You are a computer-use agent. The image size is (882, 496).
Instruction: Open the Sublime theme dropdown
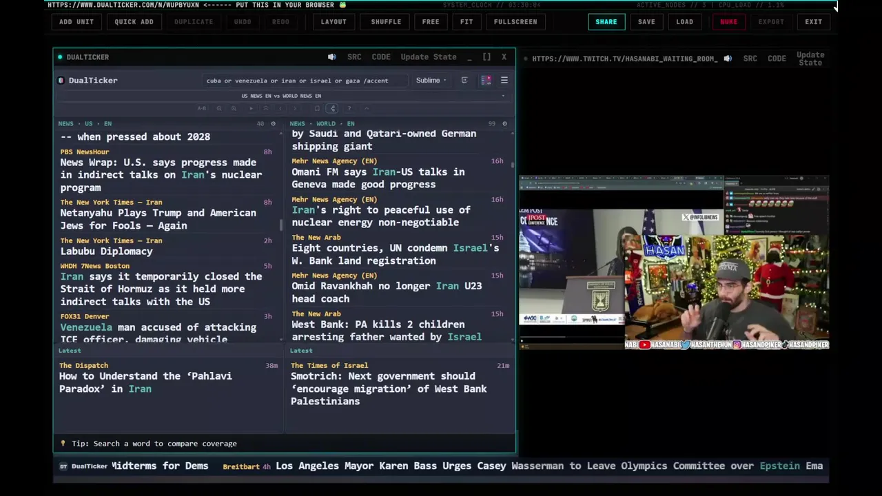point(431,80)
